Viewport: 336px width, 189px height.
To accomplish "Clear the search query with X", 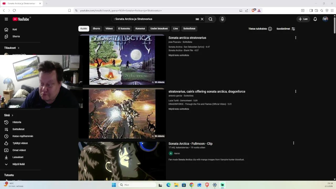I will click(x=202, y=19).
